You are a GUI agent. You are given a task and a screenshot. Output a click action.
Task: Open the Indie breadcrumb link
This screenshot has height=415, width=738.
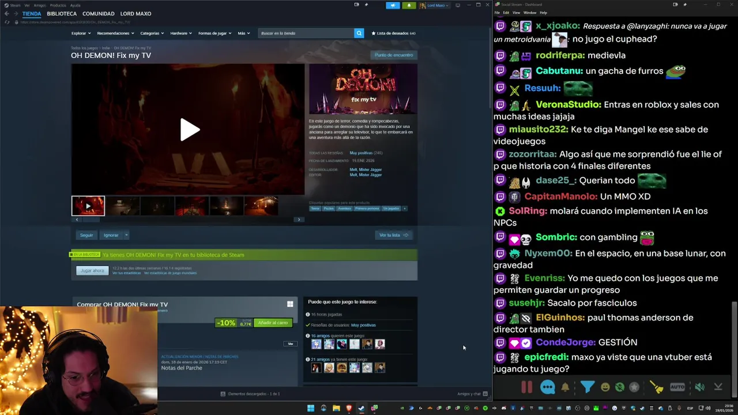pos(106,48)
